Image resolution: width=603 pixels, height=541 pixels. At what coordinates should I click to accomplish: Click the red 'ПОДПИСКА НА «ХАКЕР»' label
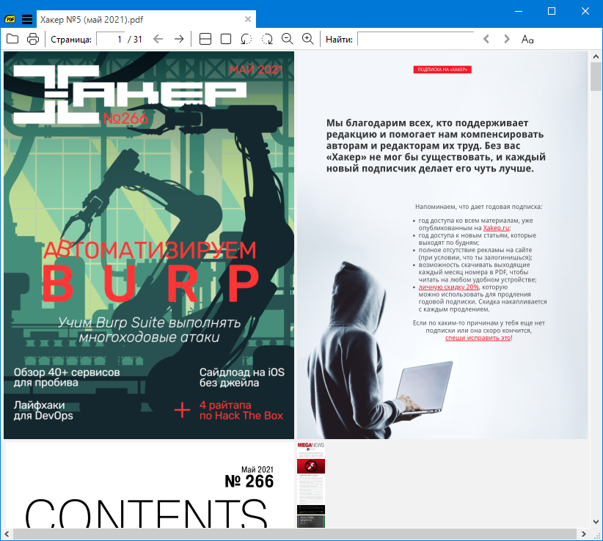(x=442, y=70)
